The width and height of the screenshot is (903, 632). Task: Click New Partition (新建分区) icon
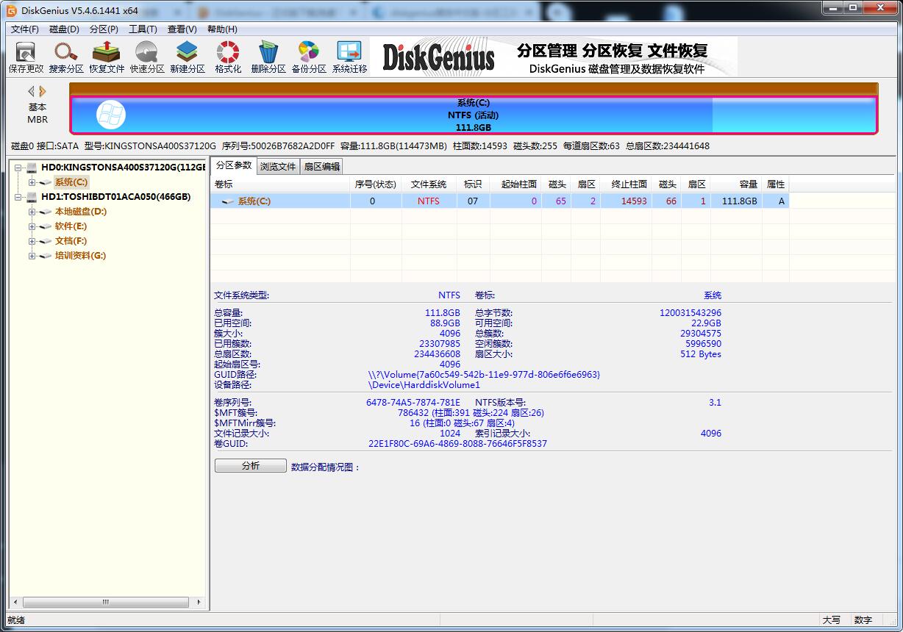pos(188,57)
